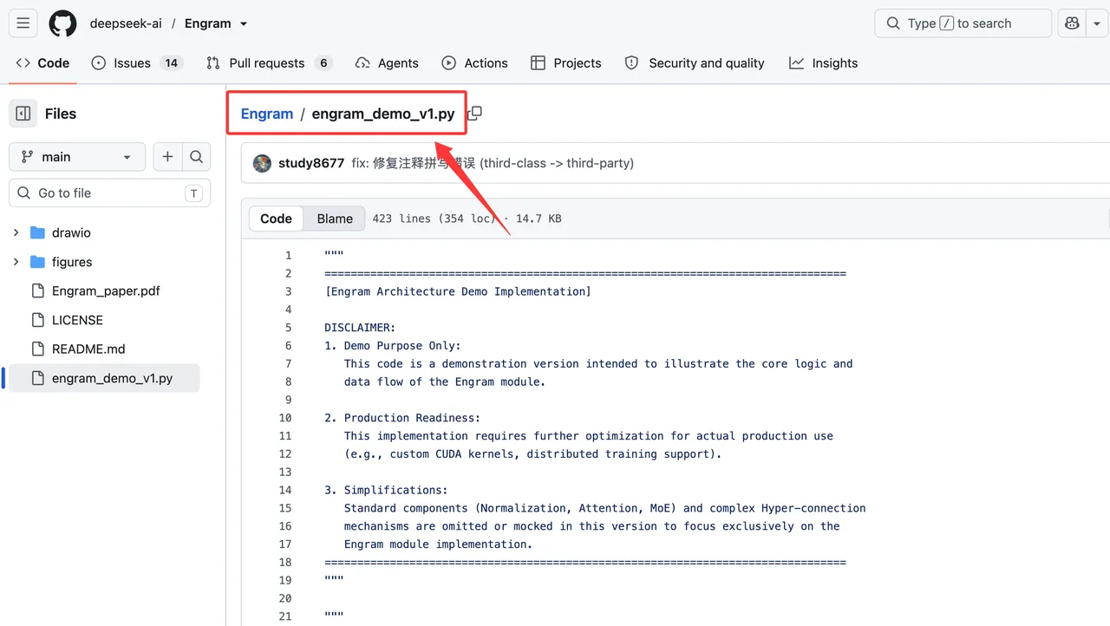Switch to the Code tab

(x=42, y=63)
